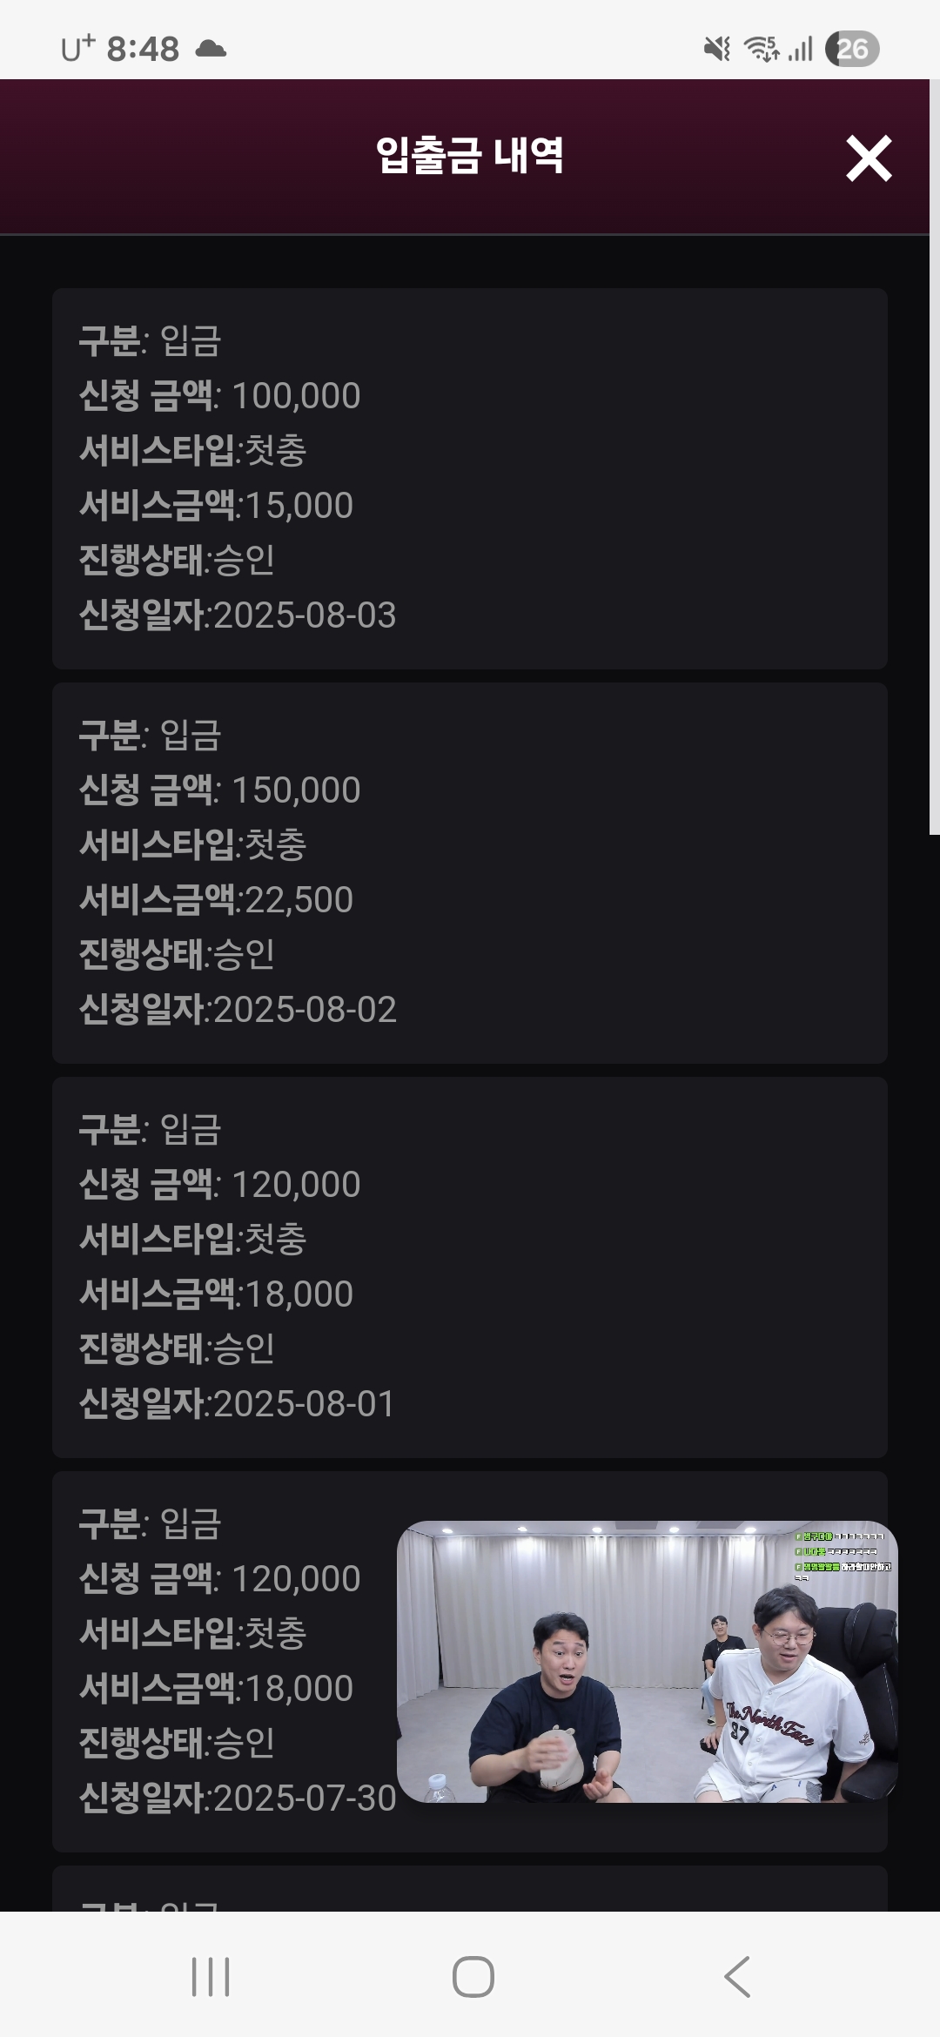Tap the signal strength bars icon
Image resolution: width=940 pixels, height=2037 pixels.
pyautogui.click(x=802, y=49)
